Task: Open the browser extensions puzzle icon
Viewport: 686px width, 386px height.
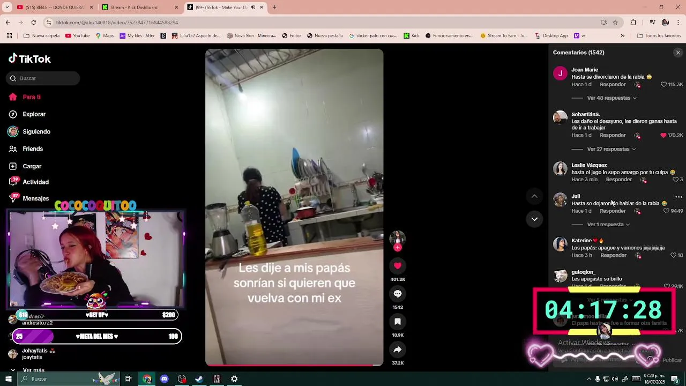Action: click(x=633, y=23)
